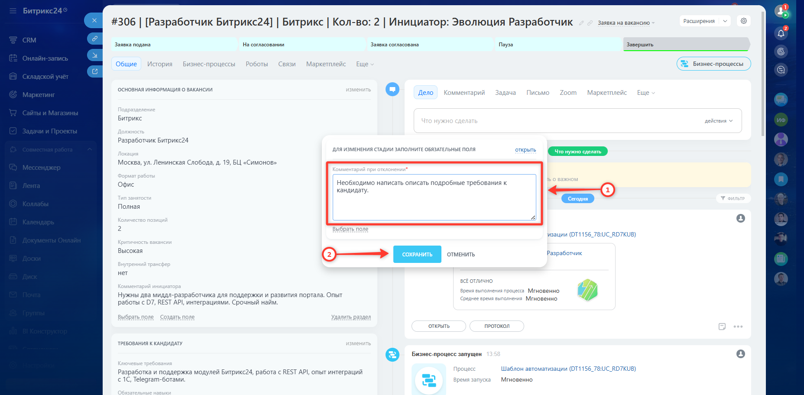This screenshot has width=804, height=395.
Task: Open the Шаблон автоматизации process link
Action: tap(568, 369)
